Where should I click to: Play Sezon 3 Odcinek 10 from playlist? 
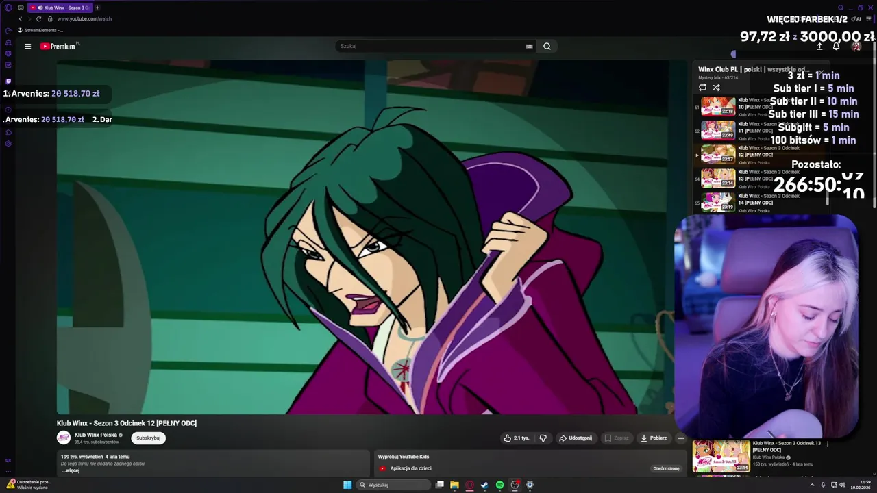[x=761, y=107]
